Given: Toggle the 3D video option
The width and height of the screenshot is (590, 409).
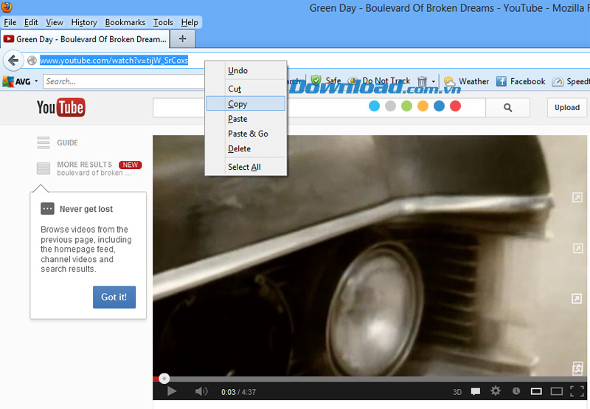Looking at the screenshot, I should (x=457, y=392).
